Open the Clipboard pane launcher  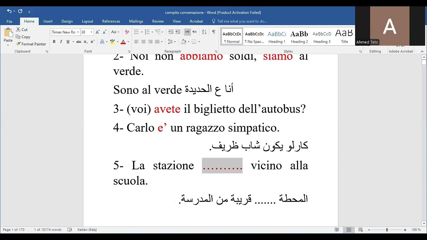(x=47, y=52)
